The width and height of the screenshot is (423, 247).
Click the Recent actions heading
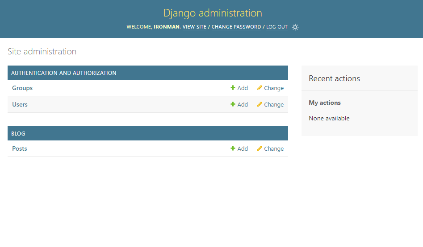click(x=334, y=78)
